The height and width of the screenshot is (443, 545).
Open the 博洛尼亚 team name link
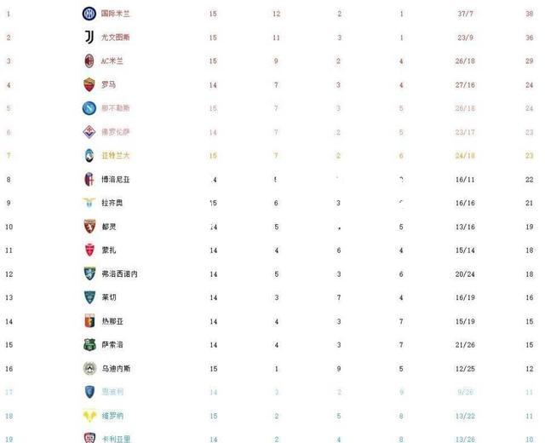[x=116, y=180]
